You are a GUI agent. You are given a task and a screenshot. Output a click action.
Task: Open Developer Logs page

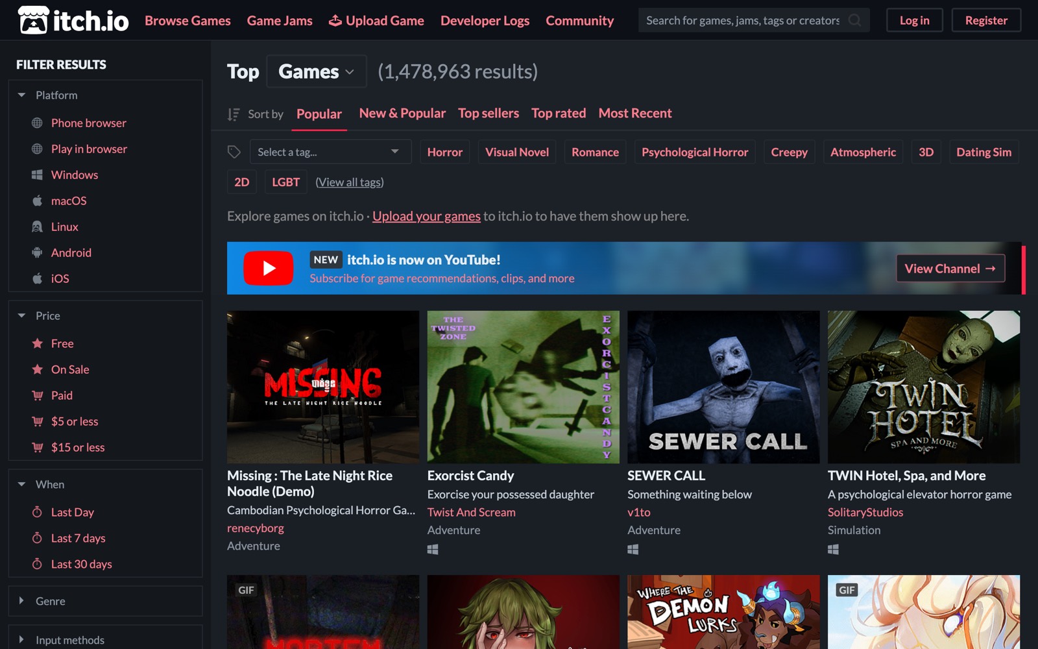tap(485, 20)
